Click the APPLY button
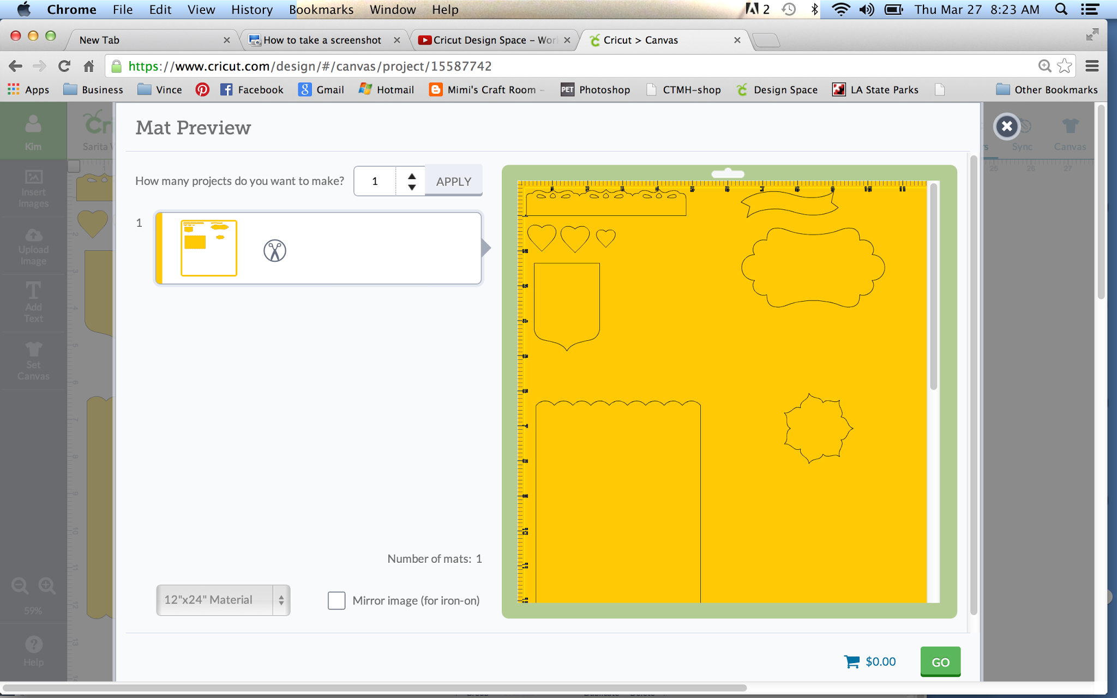Viewport: 1117px width, 698px height. pos(453,181)
